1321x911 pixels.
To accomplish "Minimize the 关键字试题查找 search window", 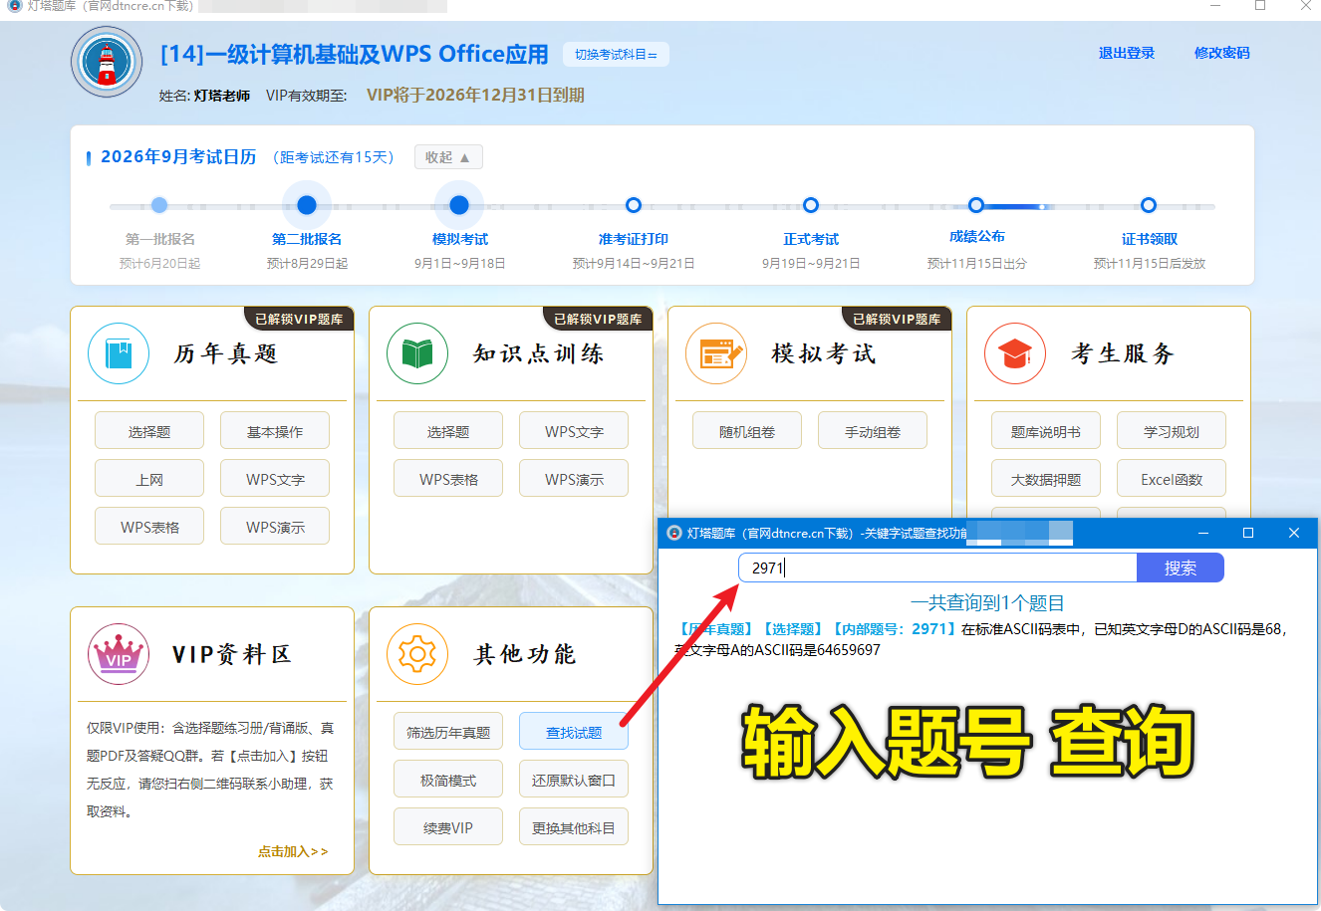I will pos(1202,533).
